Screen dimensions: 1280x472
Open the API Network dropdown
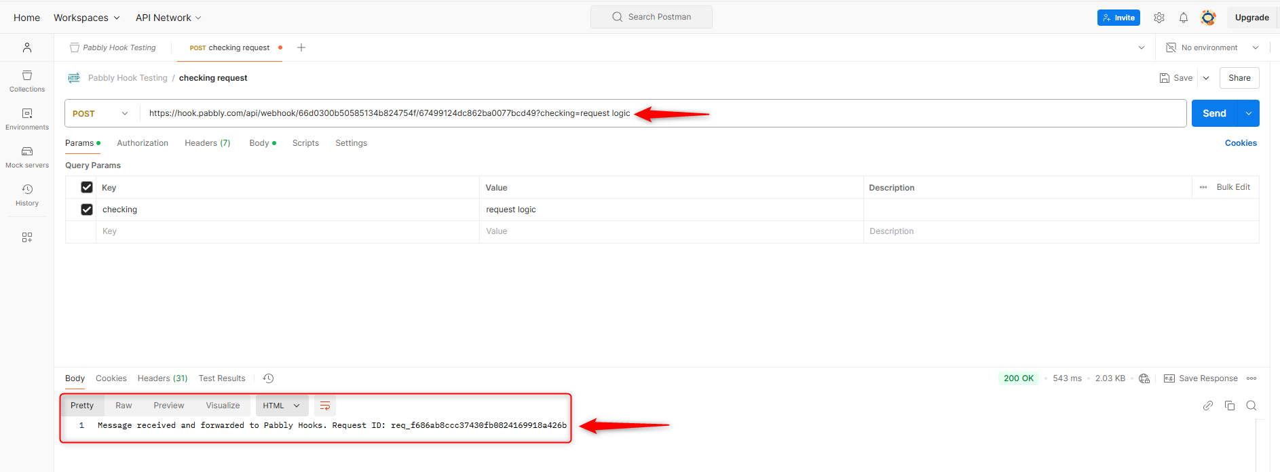(x=168, y=18)
